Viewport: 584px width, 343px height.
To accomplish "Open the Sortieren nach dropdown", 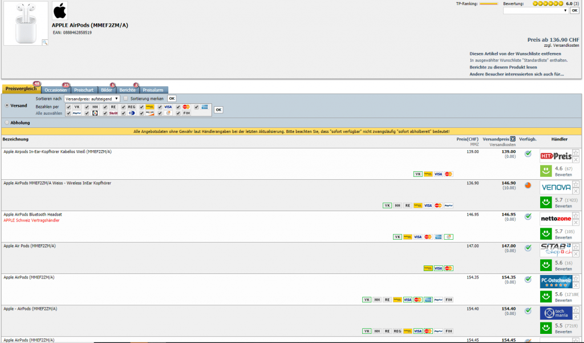I will click(x=92, y=99).
